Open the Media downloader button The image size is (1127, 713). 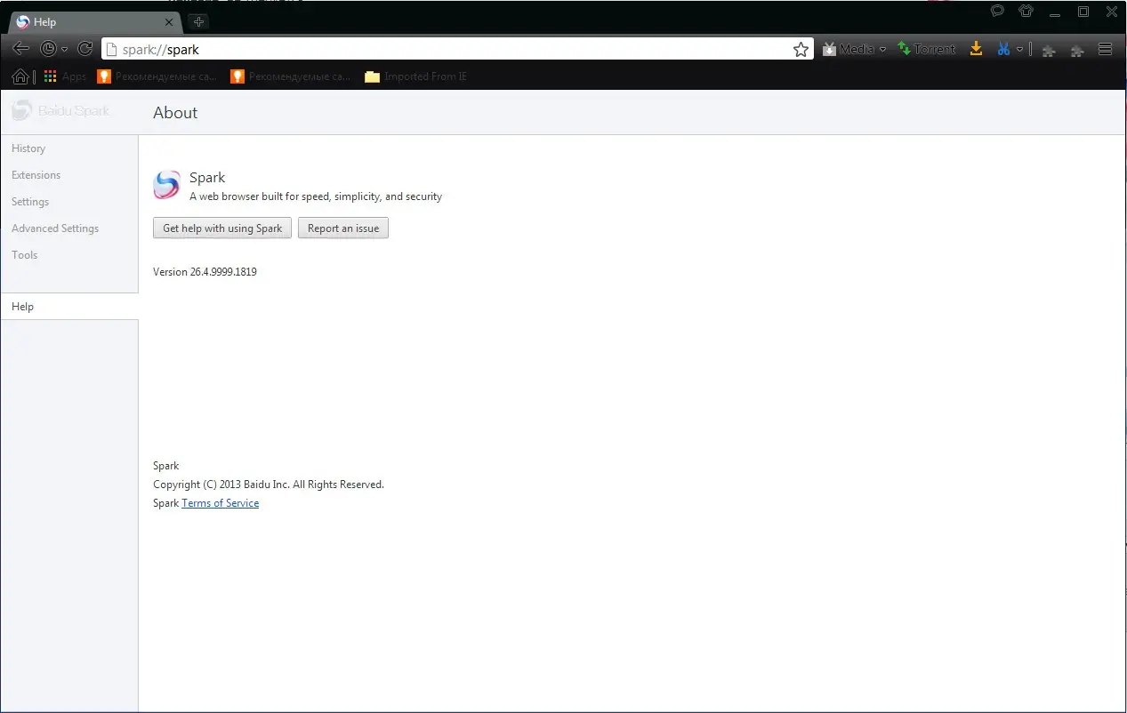pos(848,50)
